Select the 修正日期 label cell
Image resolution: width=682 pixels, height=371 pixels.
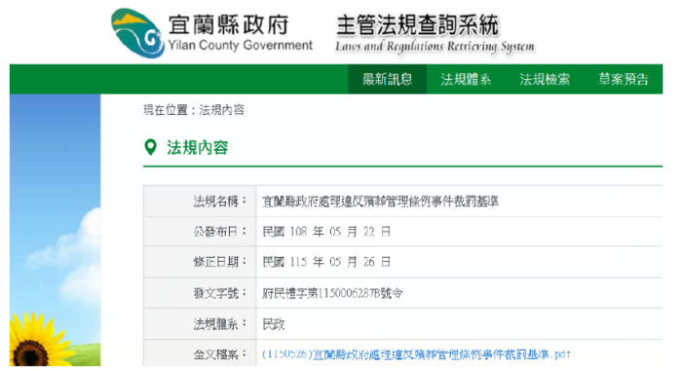[x=200, y=262]
